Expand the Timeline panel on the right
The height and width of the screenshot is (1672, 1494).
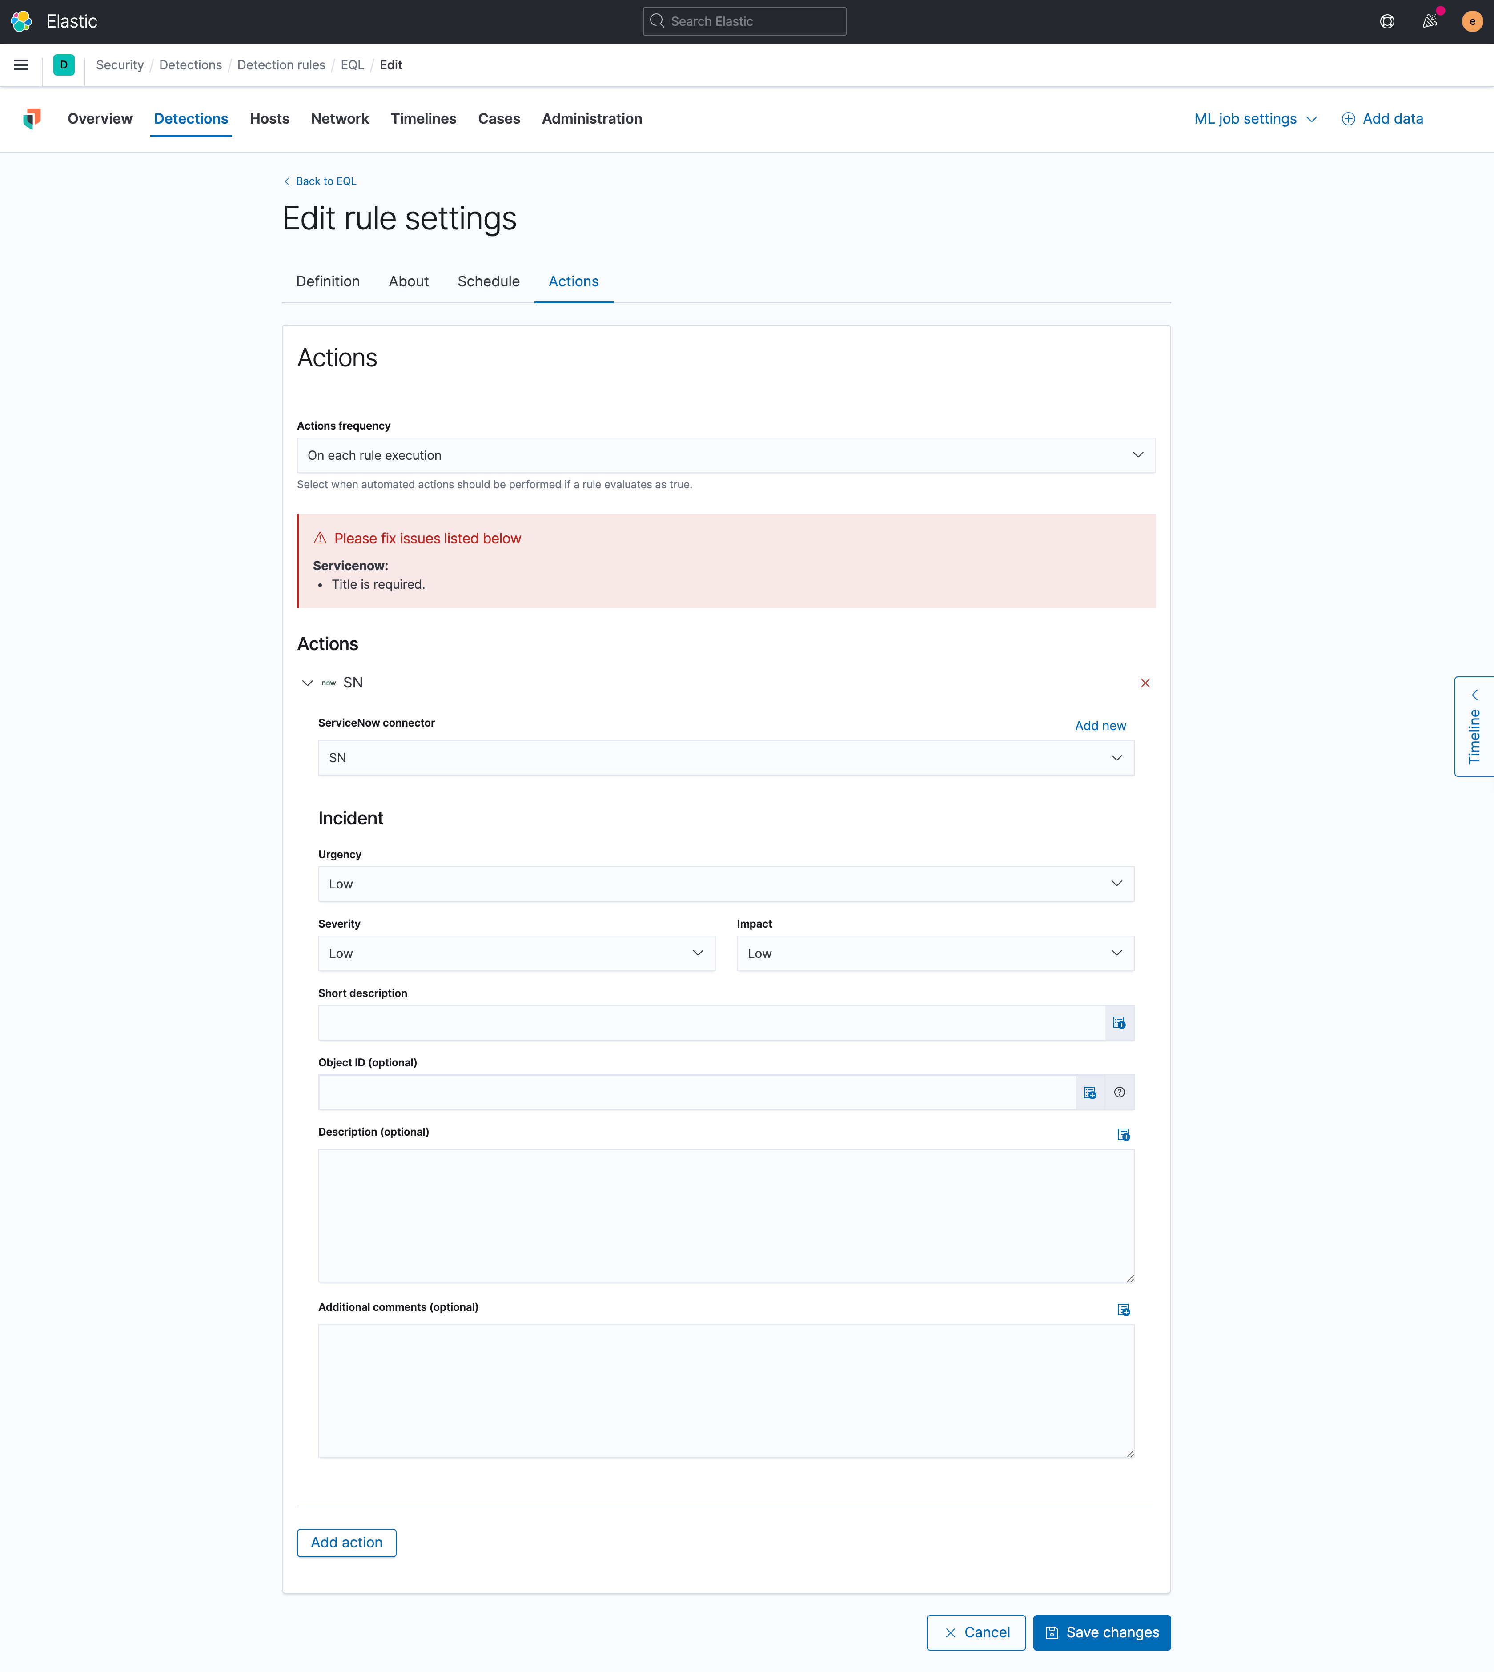click(1474, 726)
